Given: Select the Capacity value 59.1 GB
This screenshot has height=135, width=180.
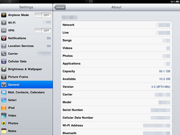Looking at the screenshot, I should click(x=164, y=71).
